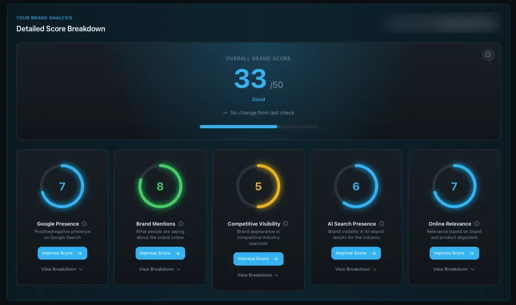Expand View Breakdown under Competitive Visibility
The image size is (516, 305).
(258, 275)
